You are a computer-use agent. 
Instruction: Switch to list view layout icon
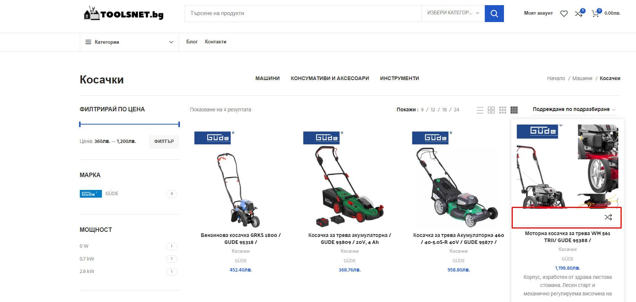pos(480,110)
